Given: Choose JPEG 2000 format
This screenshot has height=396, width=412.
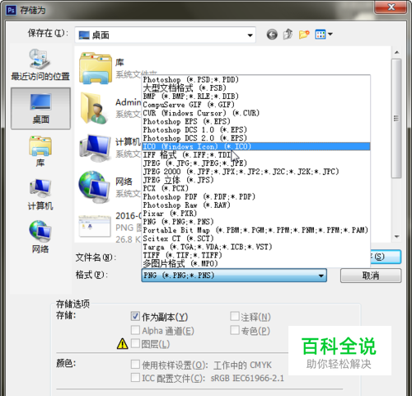Looking at the screenshot, I should (256, 172).
